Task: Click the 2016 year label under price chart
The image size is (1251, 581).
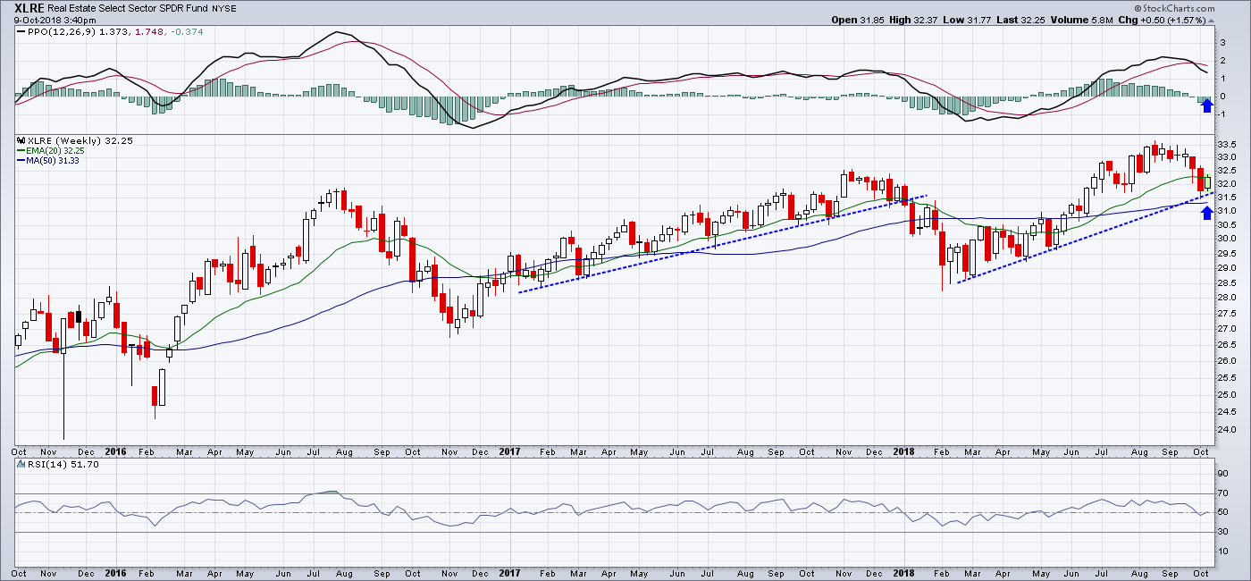Action: (x=117, y=452)
